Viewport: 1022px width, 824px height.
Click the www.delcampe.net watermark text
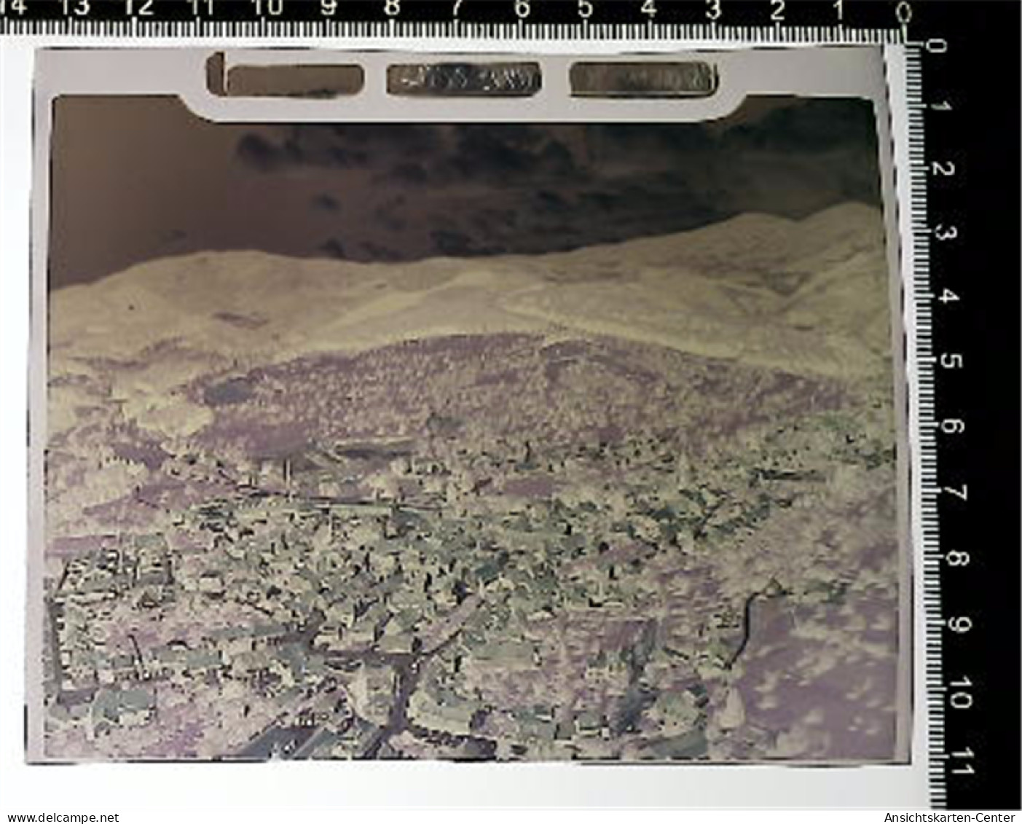60,817
